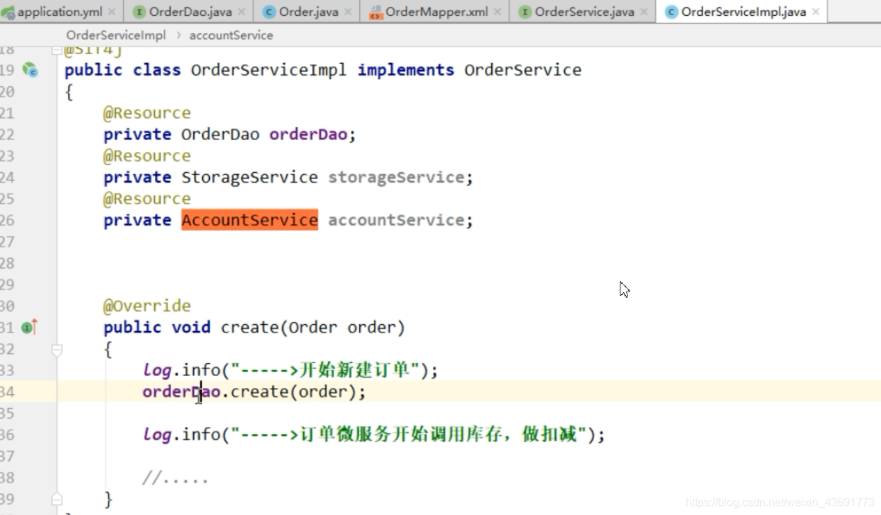Screen dimensions: 881x515
Task: Click the orderDao field name on line 22
Action: tap(308, 134)
